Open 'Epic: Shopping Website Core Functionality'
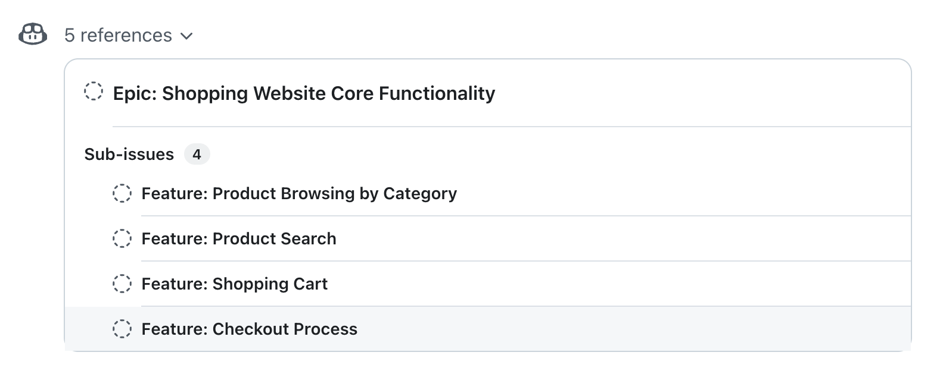 click(303, 93)
